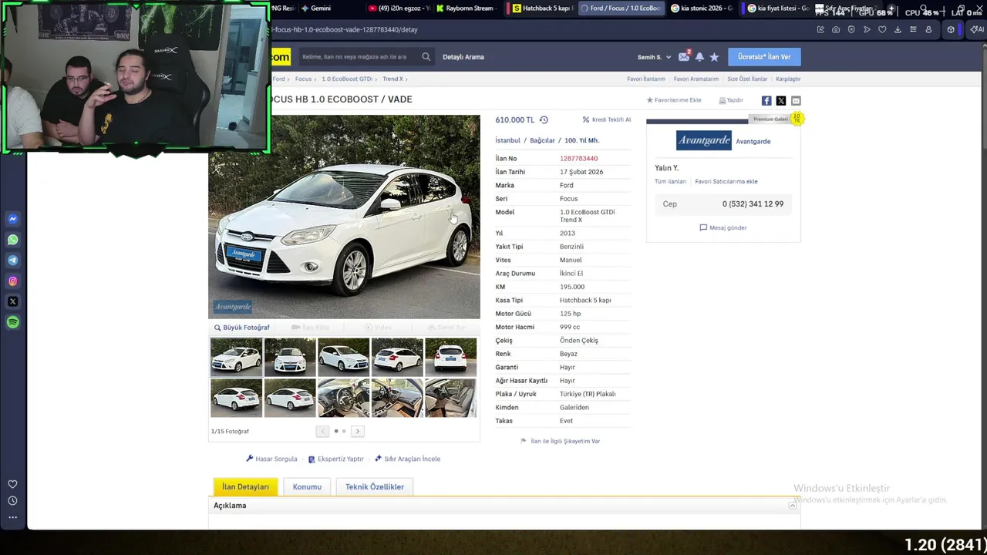Select the steering wheel interior thumbnail
Viewport: 987px width, 555px height.
(344, 398)
